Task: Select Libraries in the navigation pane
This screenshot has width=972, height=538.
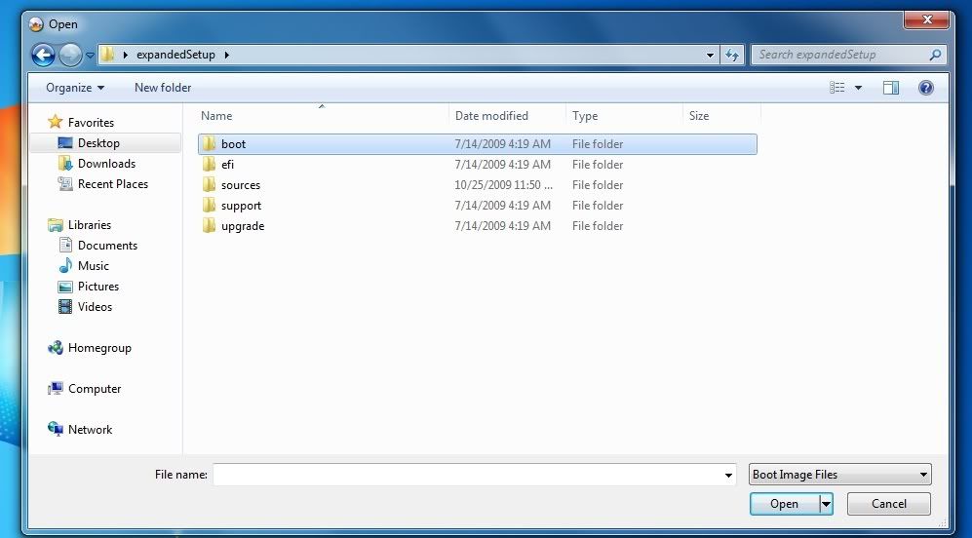Action: tap(90, 224)
